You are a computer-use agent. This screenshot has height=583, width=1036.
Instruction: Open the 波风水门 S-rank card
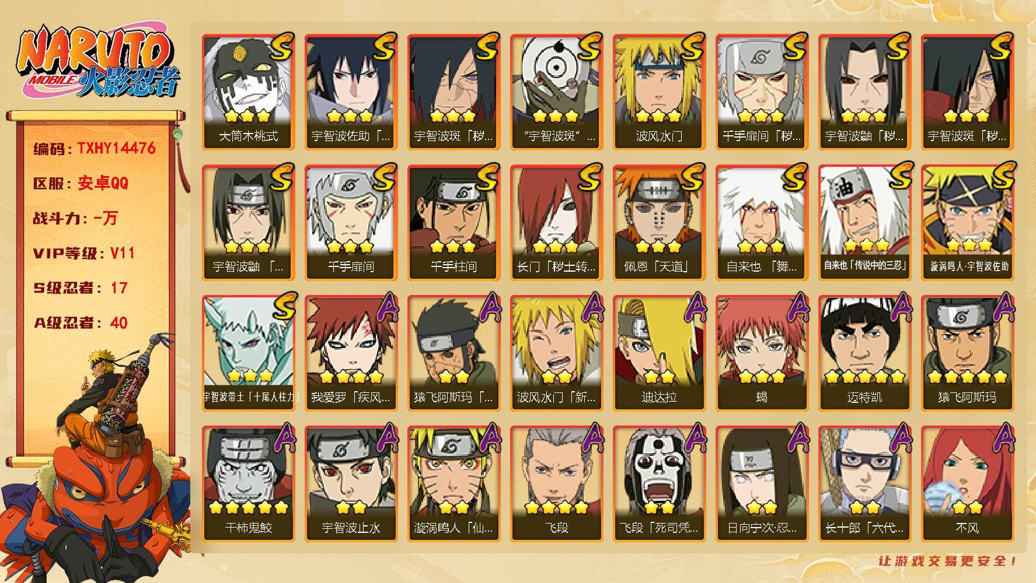(x=659, y=92)
